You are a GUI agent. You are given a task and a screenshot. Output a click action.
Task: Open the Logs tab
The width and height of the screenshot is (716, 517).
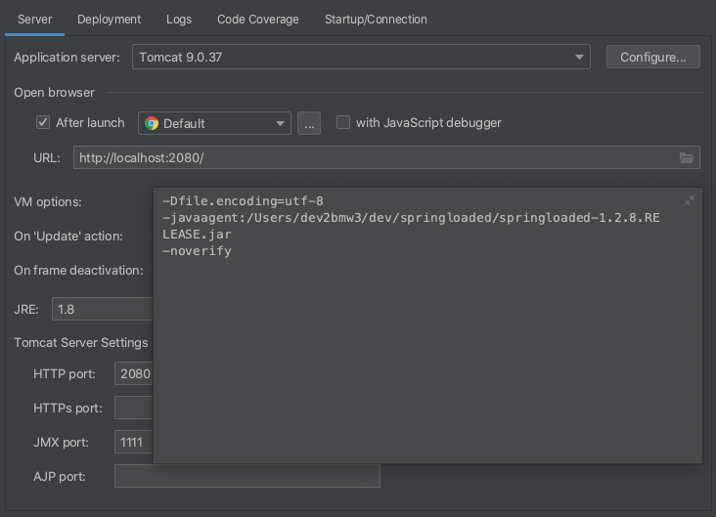(x=179, y=20)
